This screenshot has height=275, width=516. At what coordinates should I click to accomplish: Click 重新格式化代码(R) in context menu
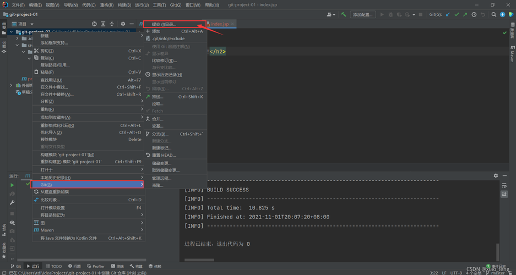pyautogui.click(x=89, y=125)
